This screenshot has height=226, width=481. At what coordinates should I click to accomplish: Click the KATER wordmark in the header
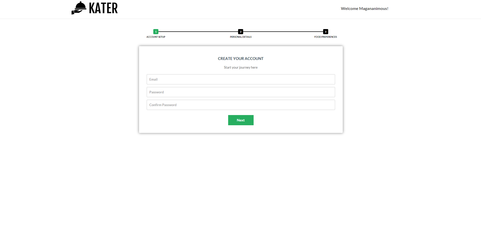click(x=103, y=8)
